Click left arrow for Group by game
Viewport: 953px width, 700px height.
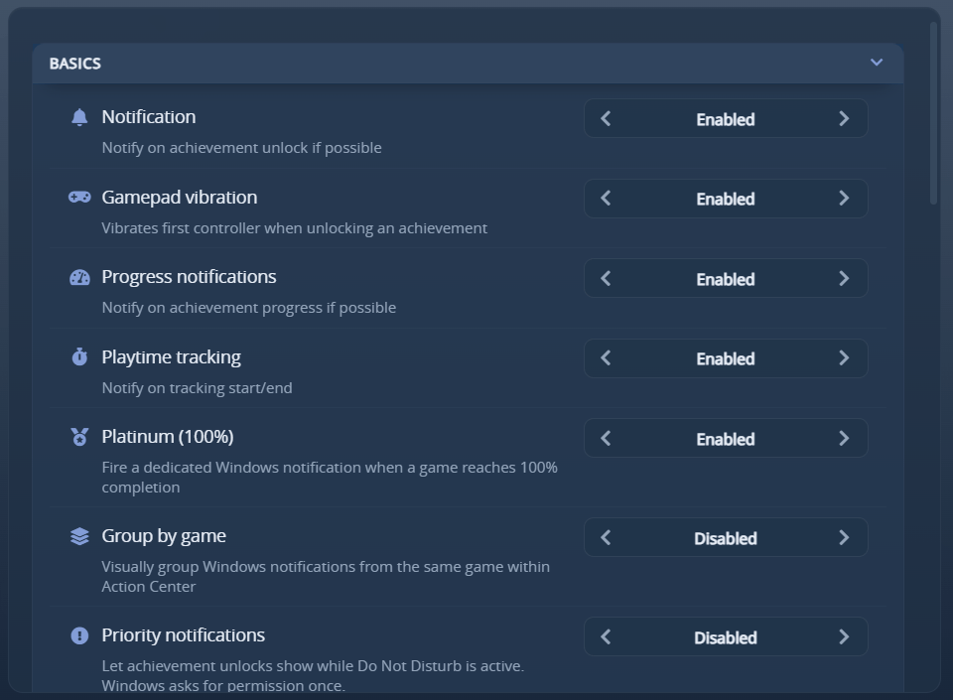(606, 537)
